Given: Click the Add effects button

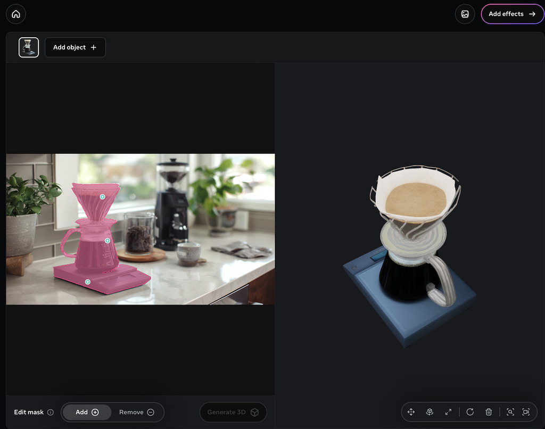Looking at the screenshot, I should pyautogui.click(x=512, y=14).
